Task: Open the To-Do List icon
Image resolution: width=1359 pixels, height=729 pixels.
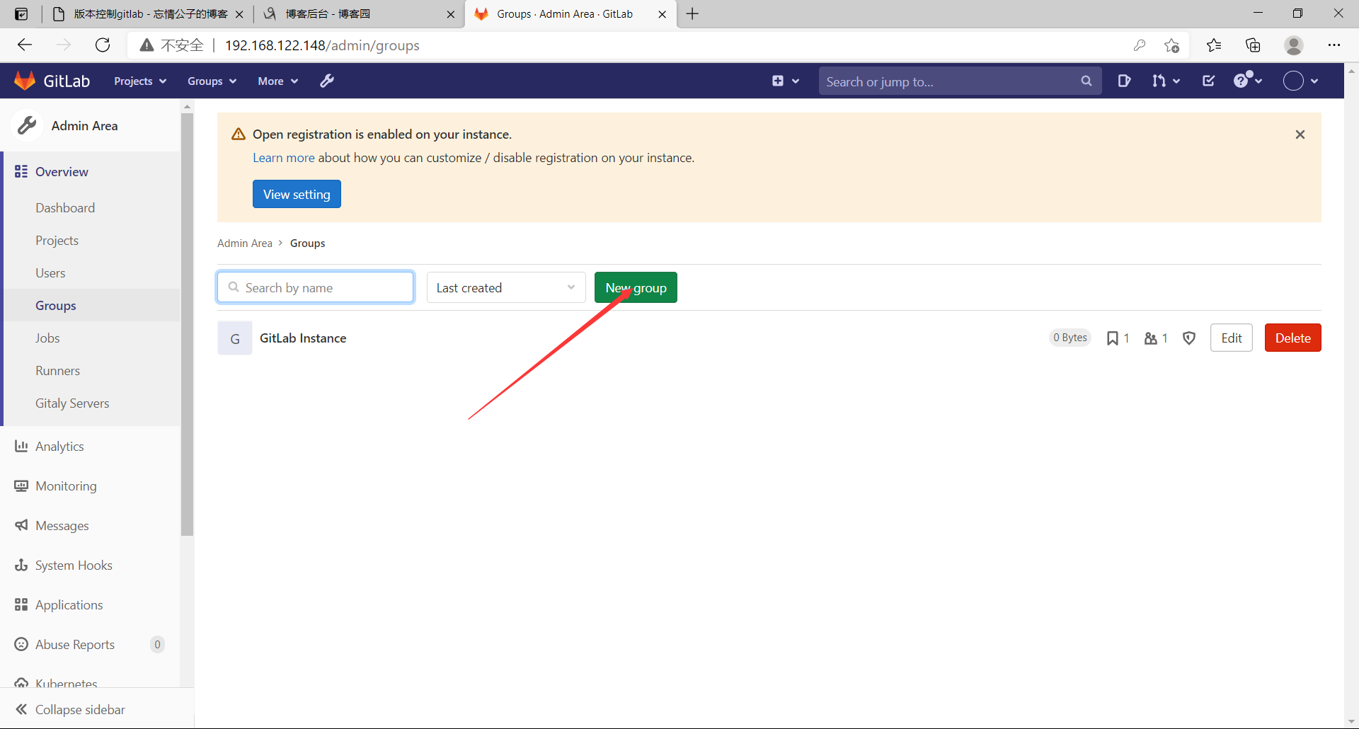Action: click(1209, 81)
